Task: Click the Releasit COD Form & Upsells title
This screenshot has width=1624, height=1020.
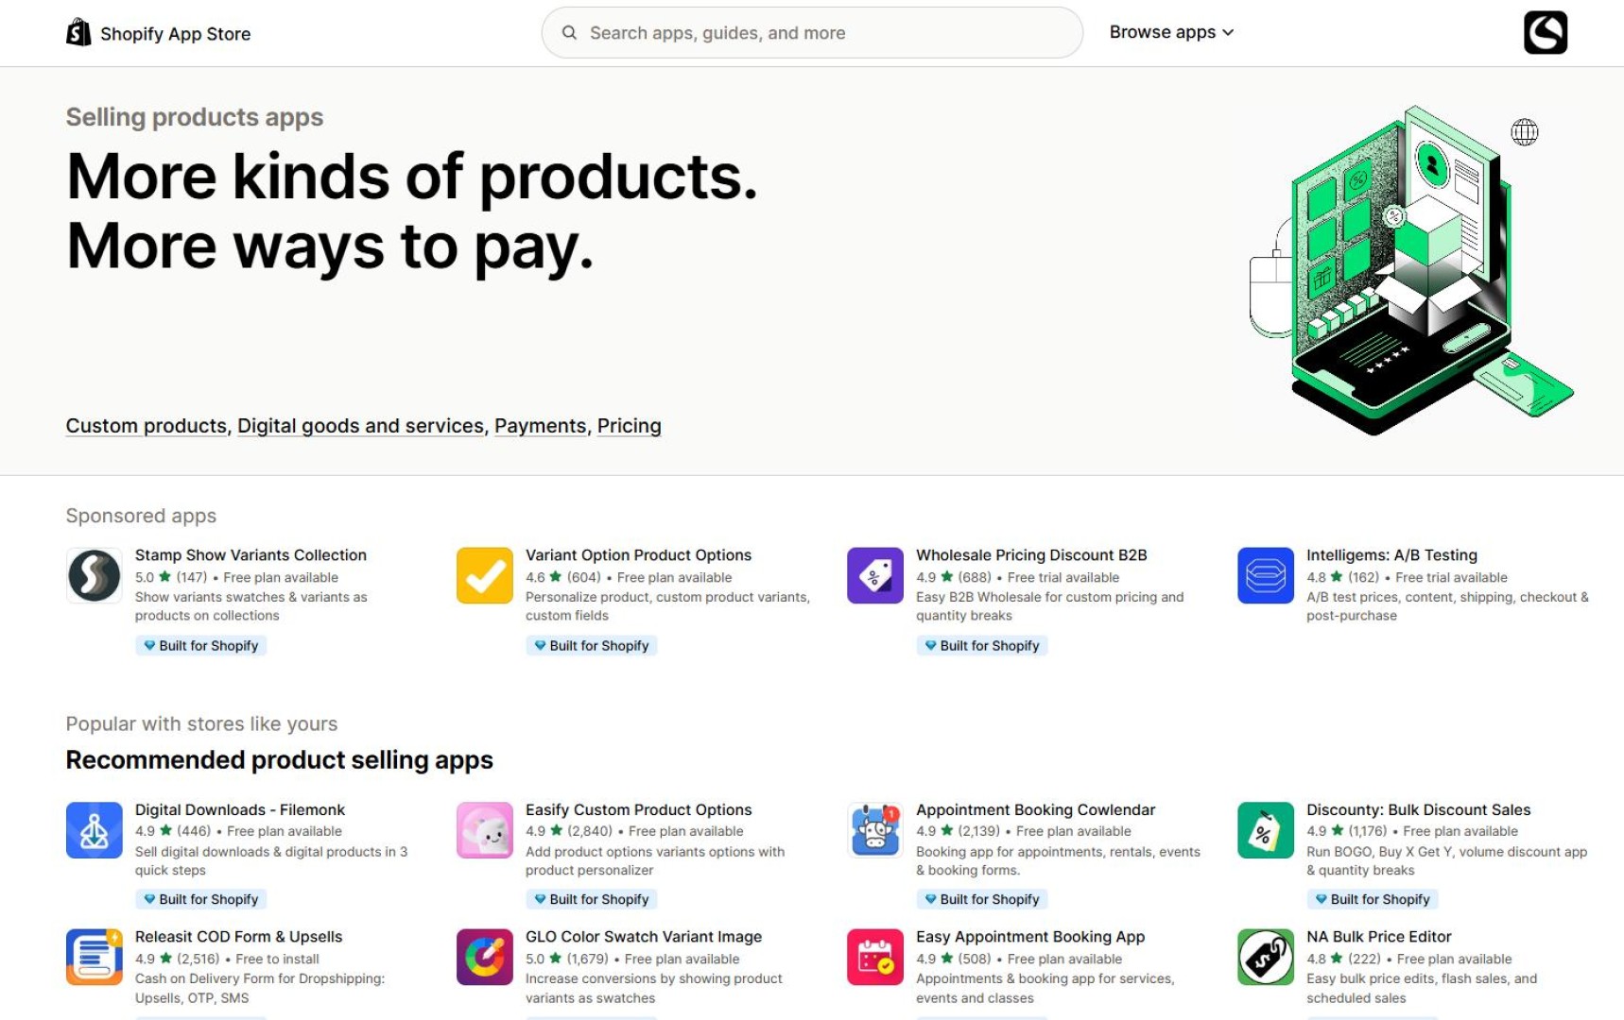Action: coord(238,937)
